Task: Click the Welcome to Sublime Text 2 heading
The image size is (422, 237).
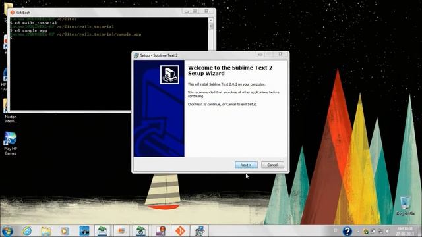Action: tap(230, 70)
